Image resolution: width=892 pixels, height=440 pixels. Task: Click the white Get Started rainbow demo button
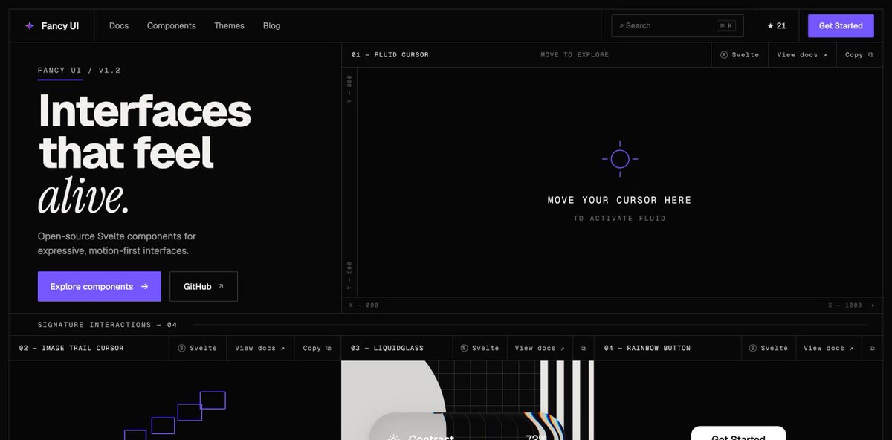click(738, 433)
